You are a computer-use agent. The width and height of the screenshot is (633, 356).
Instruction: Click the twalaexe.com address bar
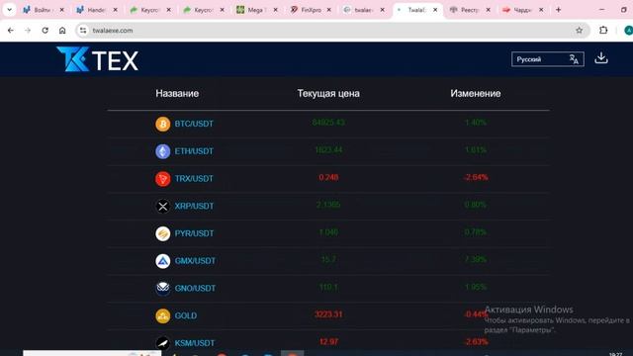[331, 31]
